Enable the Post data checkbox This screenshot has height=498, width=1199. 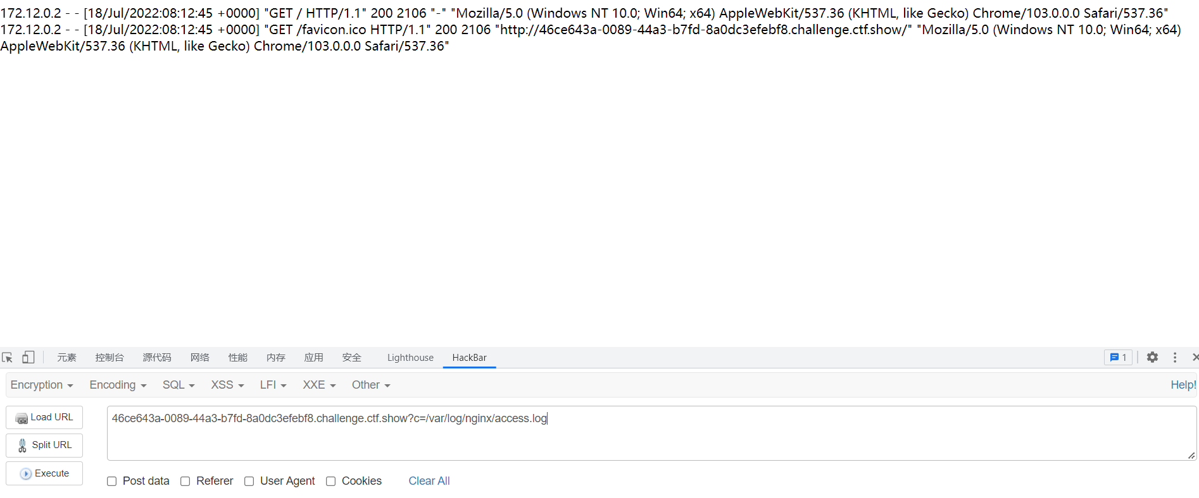[112, 482]
